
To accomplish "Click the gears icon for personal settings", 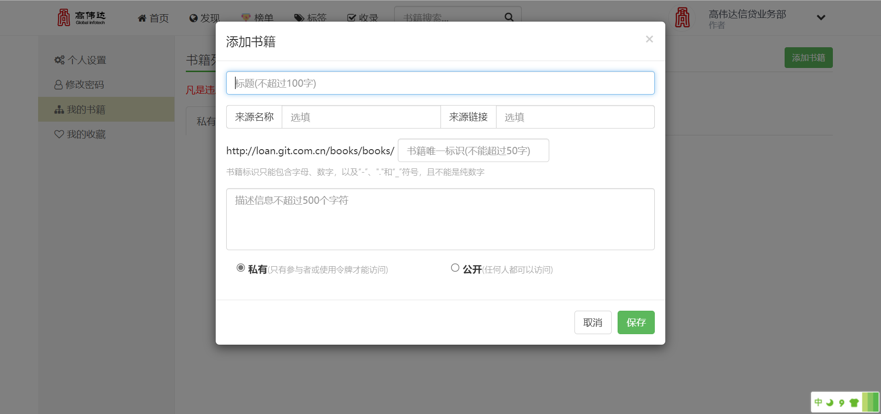I will click(x=59, y=60).
